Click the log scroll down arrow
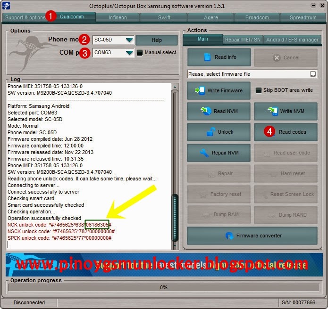 click(x=175, y=246)
